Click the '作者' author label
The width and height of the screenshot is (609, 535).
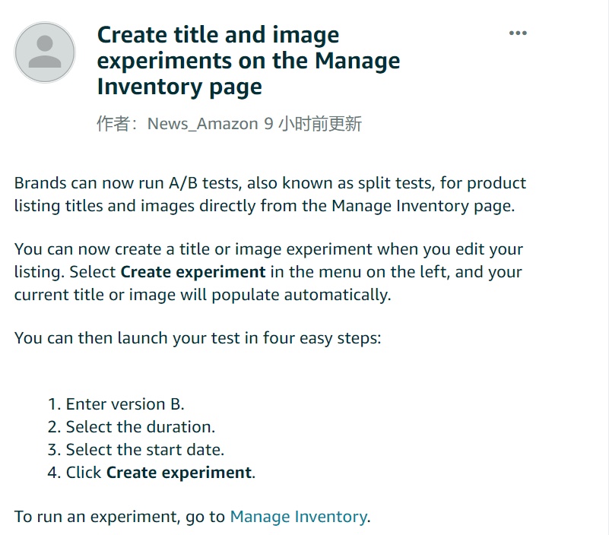pyautogui.click(x=113, y=124)
